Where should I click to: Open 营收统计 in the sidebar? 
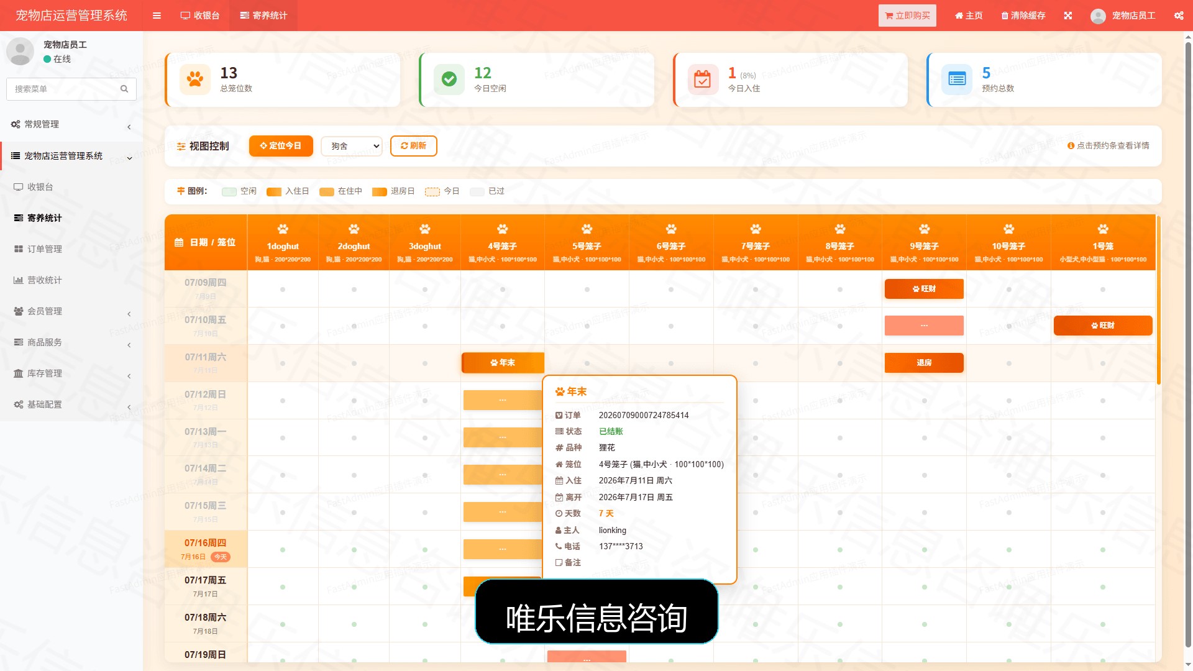pyautogui.click(x=71, y=280)
